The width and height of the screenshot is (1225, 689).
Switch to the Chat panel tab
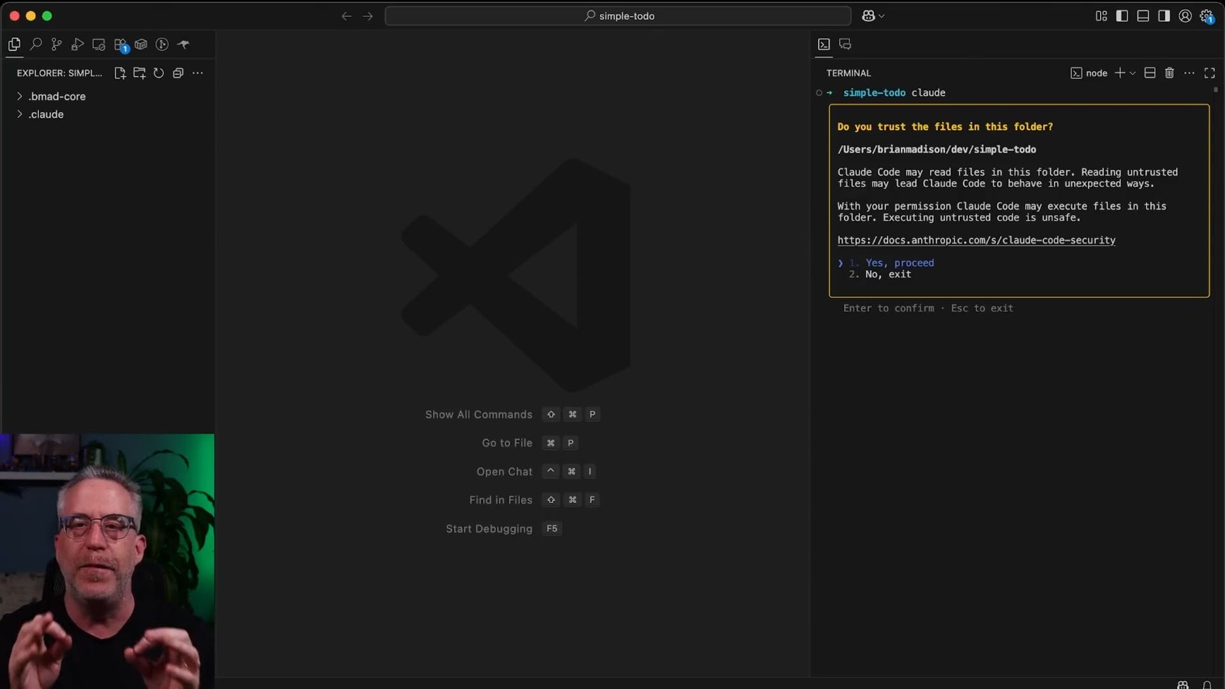coord(845,44)
